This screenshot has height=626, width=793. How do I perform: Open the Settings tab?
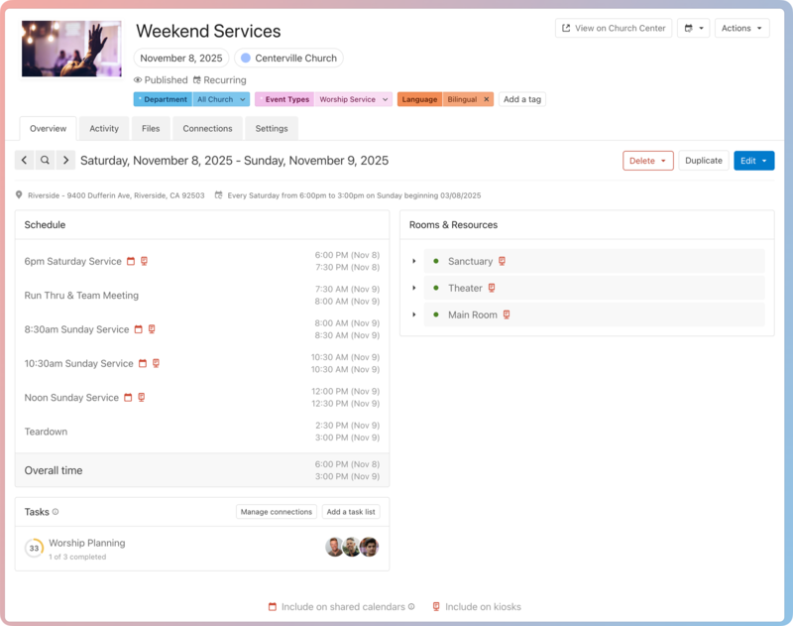(x=271, y=128)
